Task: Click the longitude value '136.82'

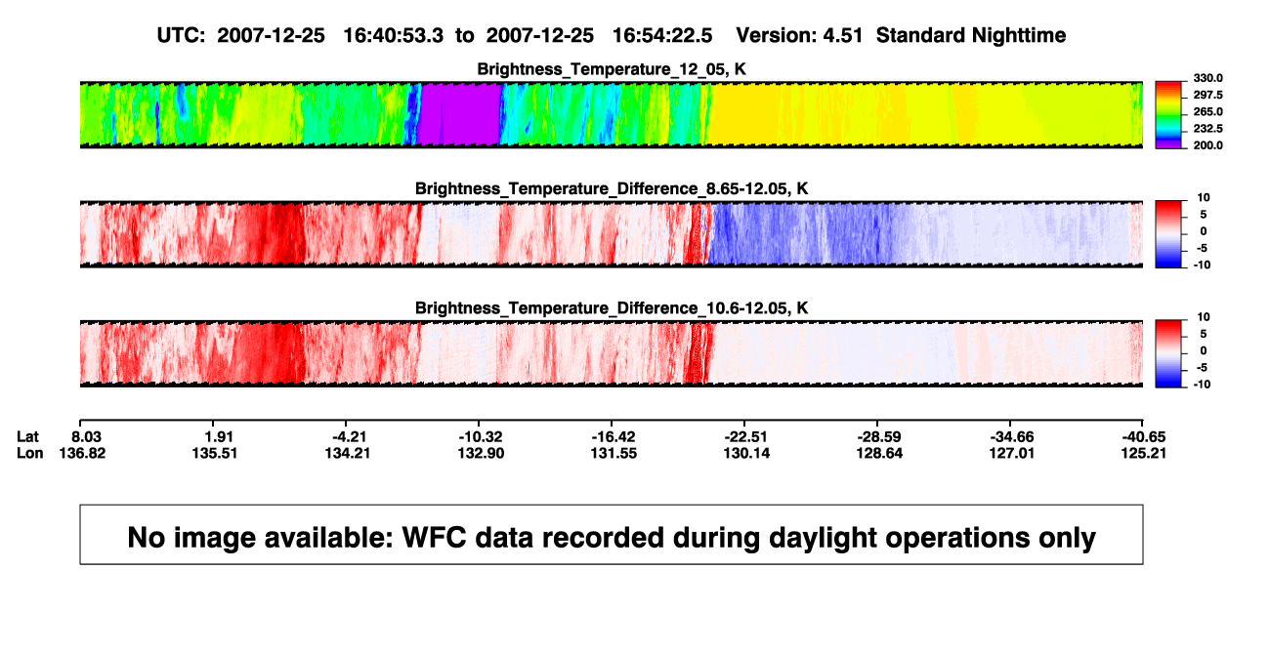Action: coord(81,453)
